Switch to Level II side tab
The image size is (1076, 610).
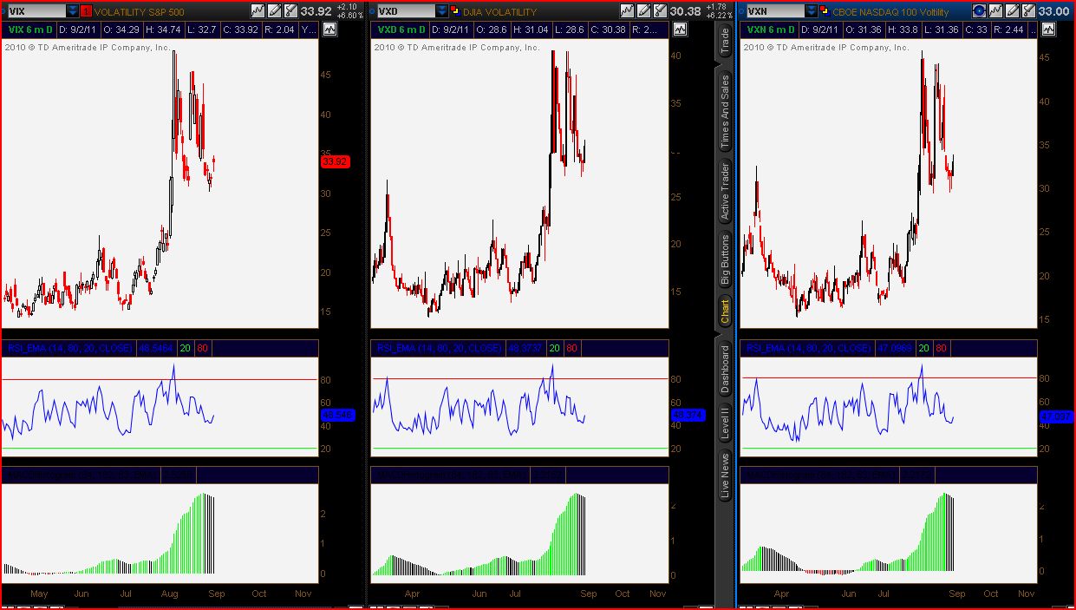725,422
